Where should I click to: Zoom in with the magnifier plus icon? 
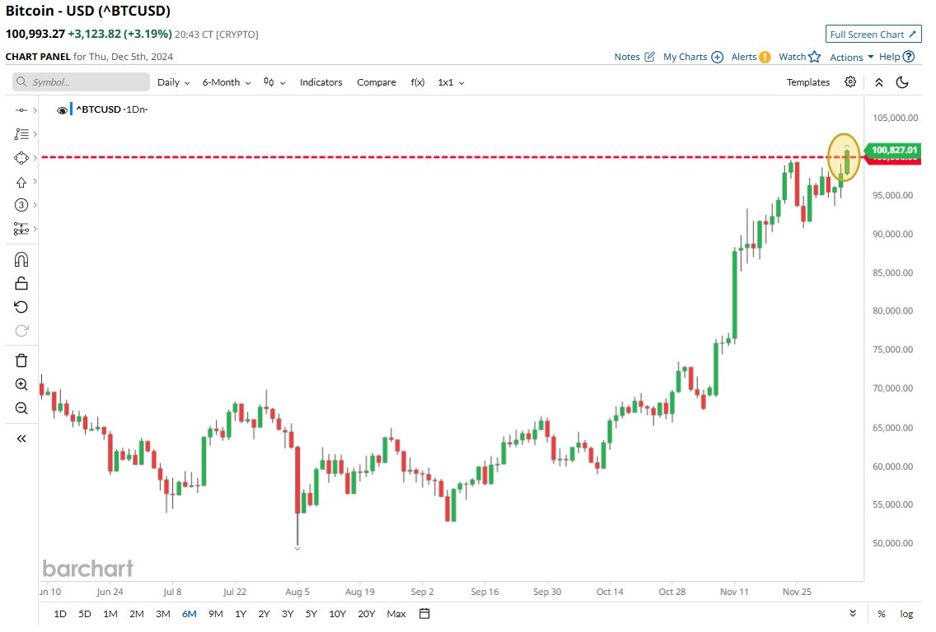[x=21, y=384]
